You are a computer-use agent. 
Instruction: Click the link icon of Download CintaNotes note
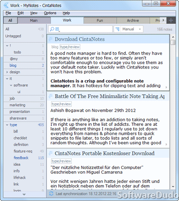point(50,39)
